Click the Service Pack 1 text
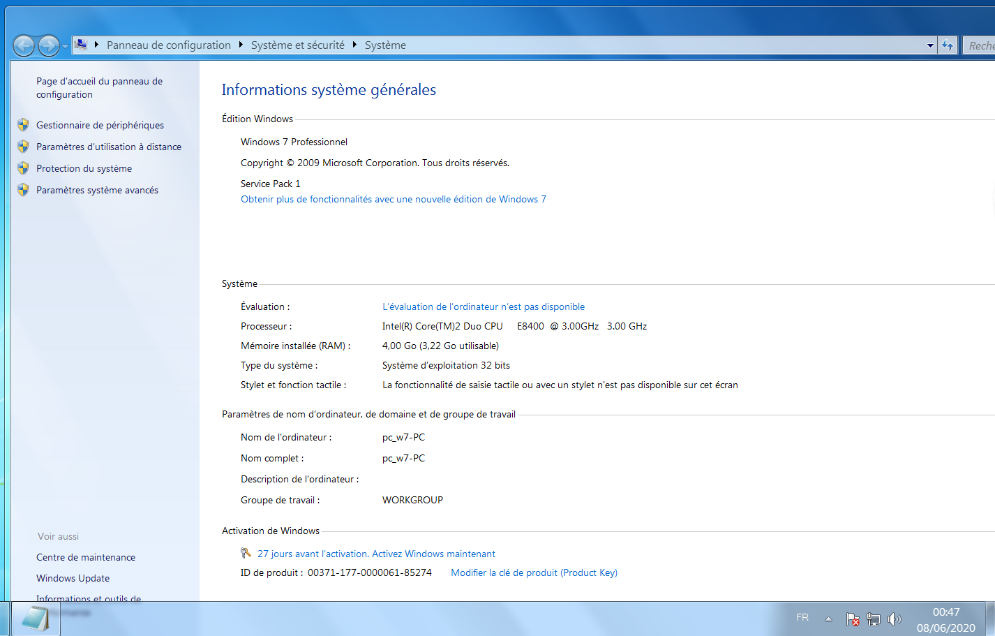Image resolution: width=995 pixels, height=636 pixels. (x=270, y=184)
